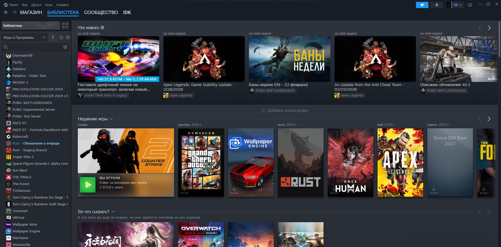Viewport: 501px width, 247px height.
Task: Click Add new shelf button
Action: (x=285, y=110)
